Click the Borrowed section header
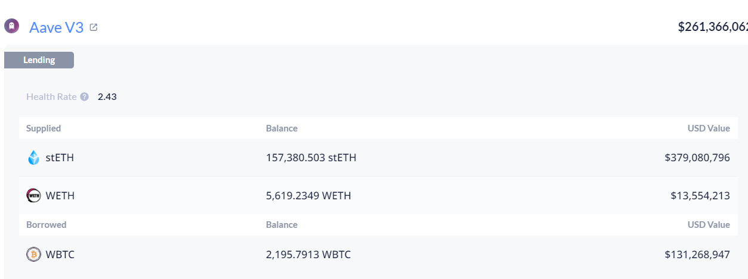The height and width of the screenshot is (279, 748). pyautogui.click(x=46, y=225)
